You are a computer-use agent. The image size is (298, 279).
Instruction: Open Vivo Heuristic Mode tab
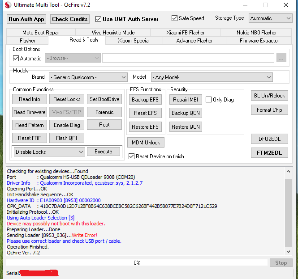tap(113, 33)
